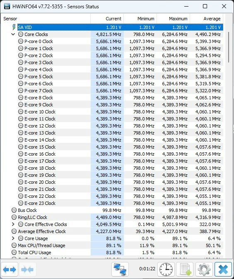
Task: Select the E-core 22 Clock row
Action: pos(120,196)
